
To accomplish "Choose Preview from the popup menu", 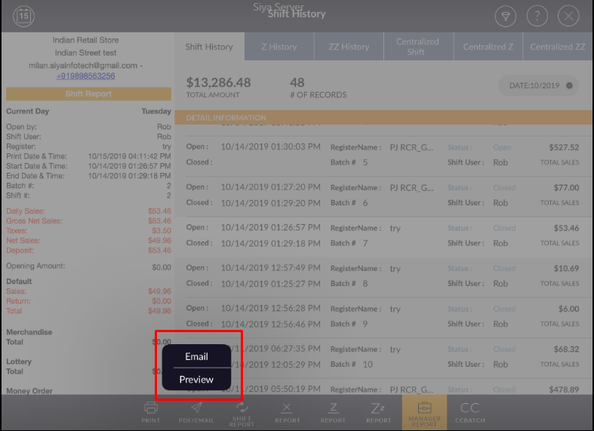I will tap(196, 379).
